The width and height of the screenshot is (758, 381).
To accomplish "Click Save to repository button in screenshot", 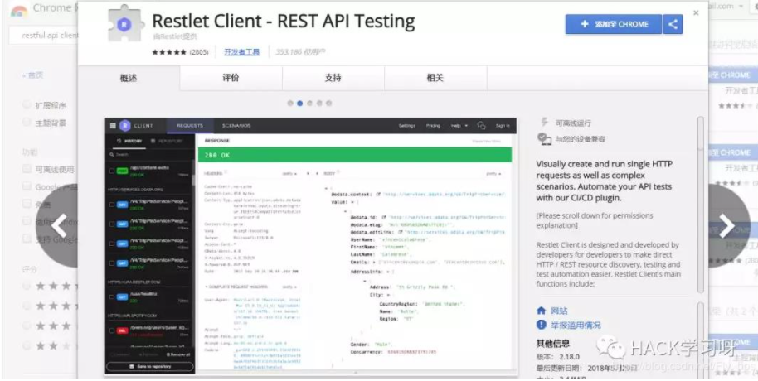I will pos(150,367).
